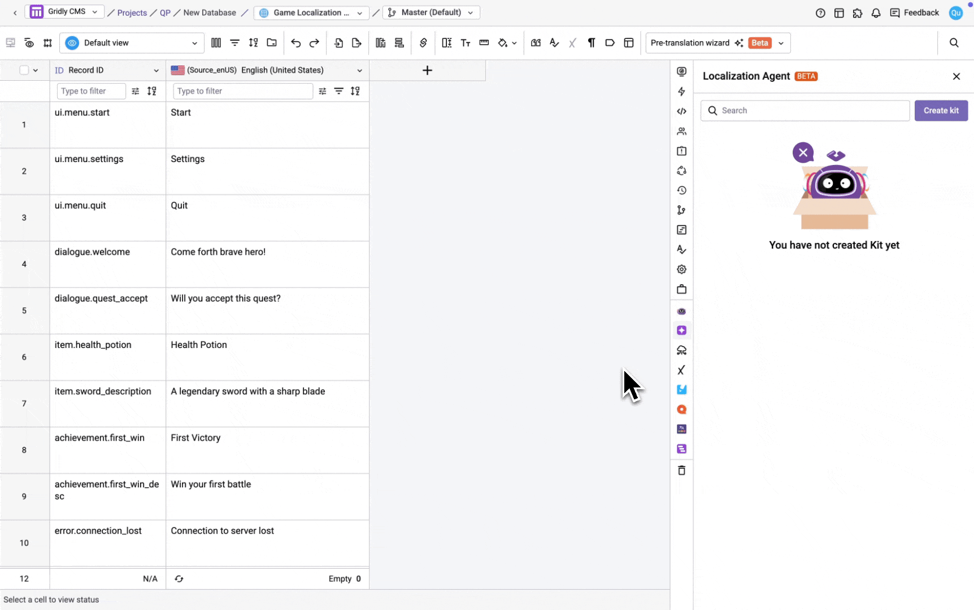The width and height of the screenshot is (974, 610).
Task: Open the search magnifier in toolbar
Action: (954, 43)
